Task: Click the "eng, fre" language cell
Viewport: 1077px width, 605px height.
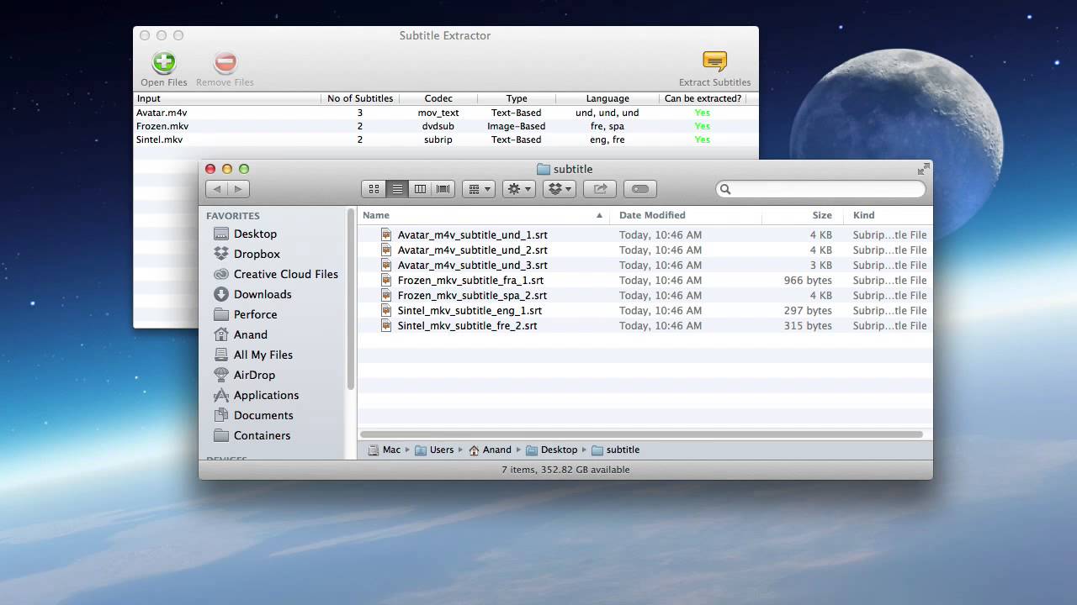Action: [607, 139]
